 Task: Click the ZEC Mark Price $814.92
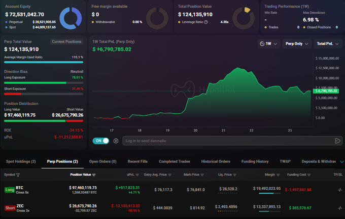point(197,208)
